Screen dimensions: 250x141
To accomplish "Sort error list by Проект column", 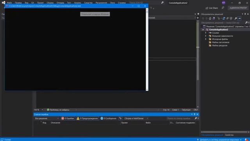I will pyautogui.click(x=124, y=123).
